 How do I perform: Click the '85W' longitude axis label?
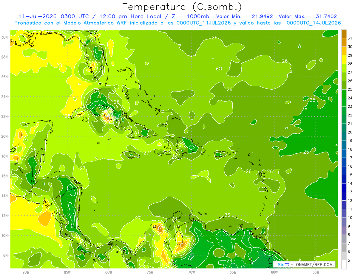pos(67,272)
